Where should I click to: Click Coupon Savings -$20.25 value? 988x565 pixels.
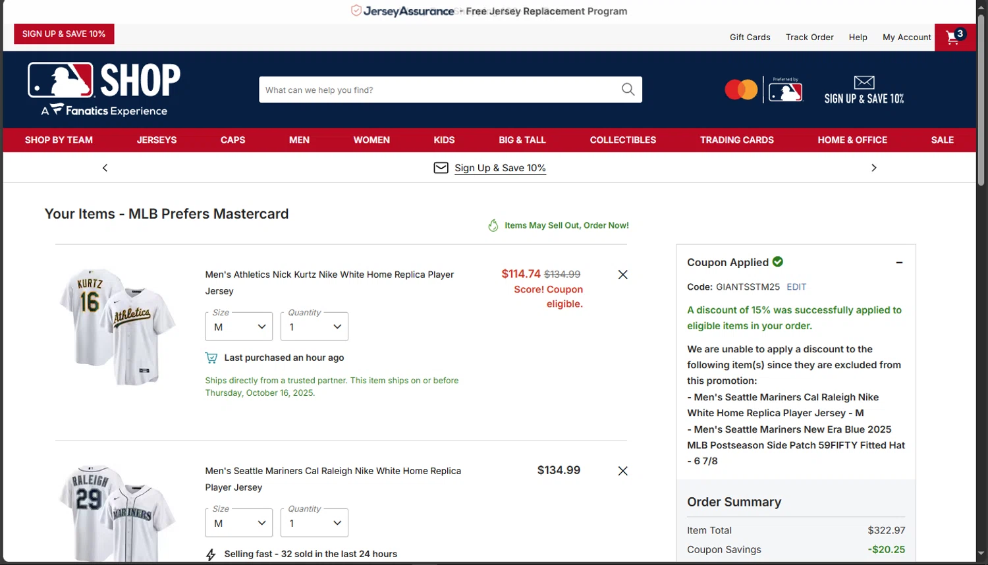887,549
